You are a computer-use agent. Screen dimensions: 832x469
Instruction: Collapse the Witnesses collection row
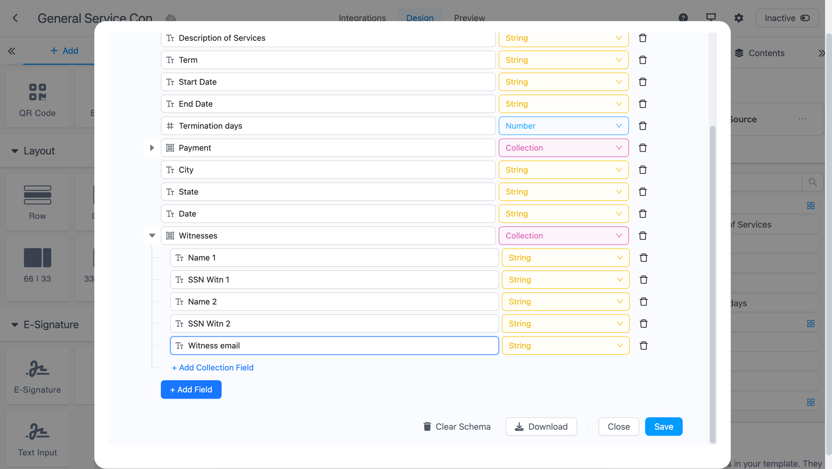(152, 236)
